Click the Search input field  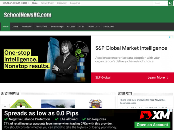coord(160,3)
